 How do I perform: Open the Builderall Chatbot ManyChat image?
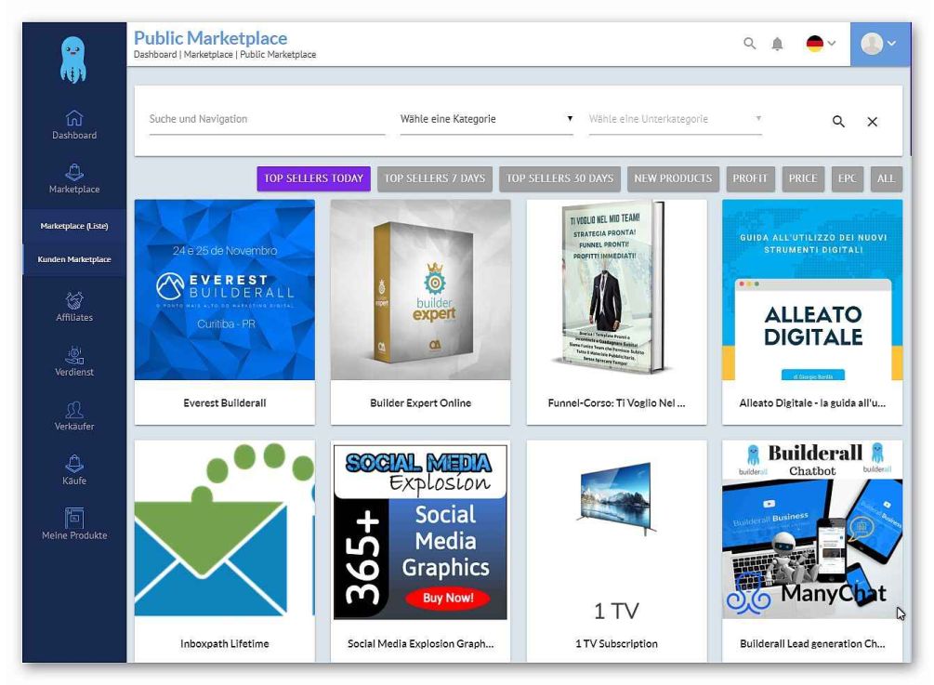click(x=812, y=530)
